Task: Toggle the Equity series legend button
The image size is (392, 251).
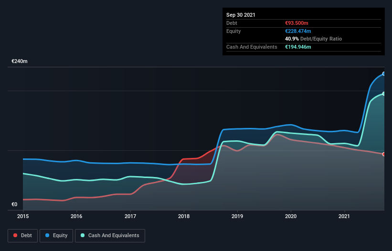Action: click(x=56, y=236)
